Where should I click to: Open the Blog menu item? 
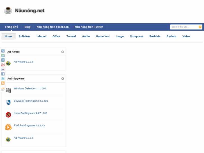coord(27,27)
